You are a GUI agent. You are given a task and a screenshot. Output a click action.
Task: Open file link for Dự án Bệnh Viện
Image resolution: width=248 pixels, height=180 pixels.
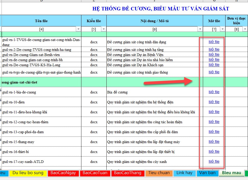(x=214, y=54)
